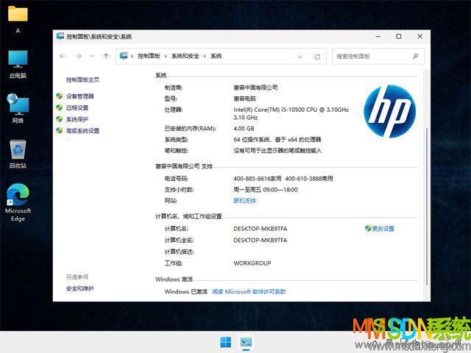Maximize the system window

[399, 36]
